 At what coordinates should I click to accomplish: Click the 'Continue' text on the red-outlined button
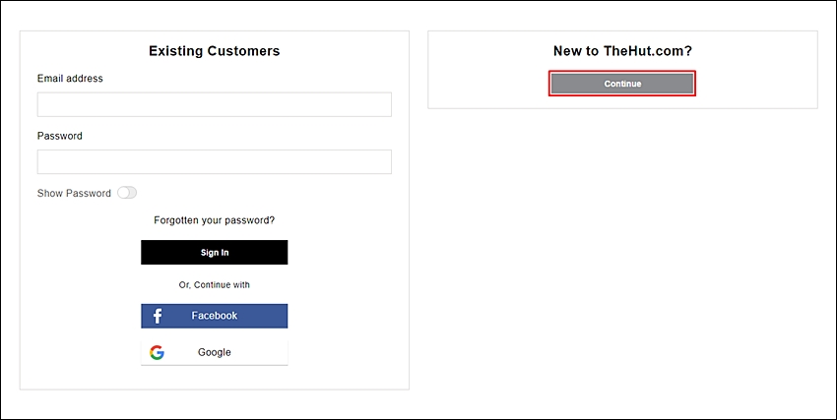(x=622, y=84)
